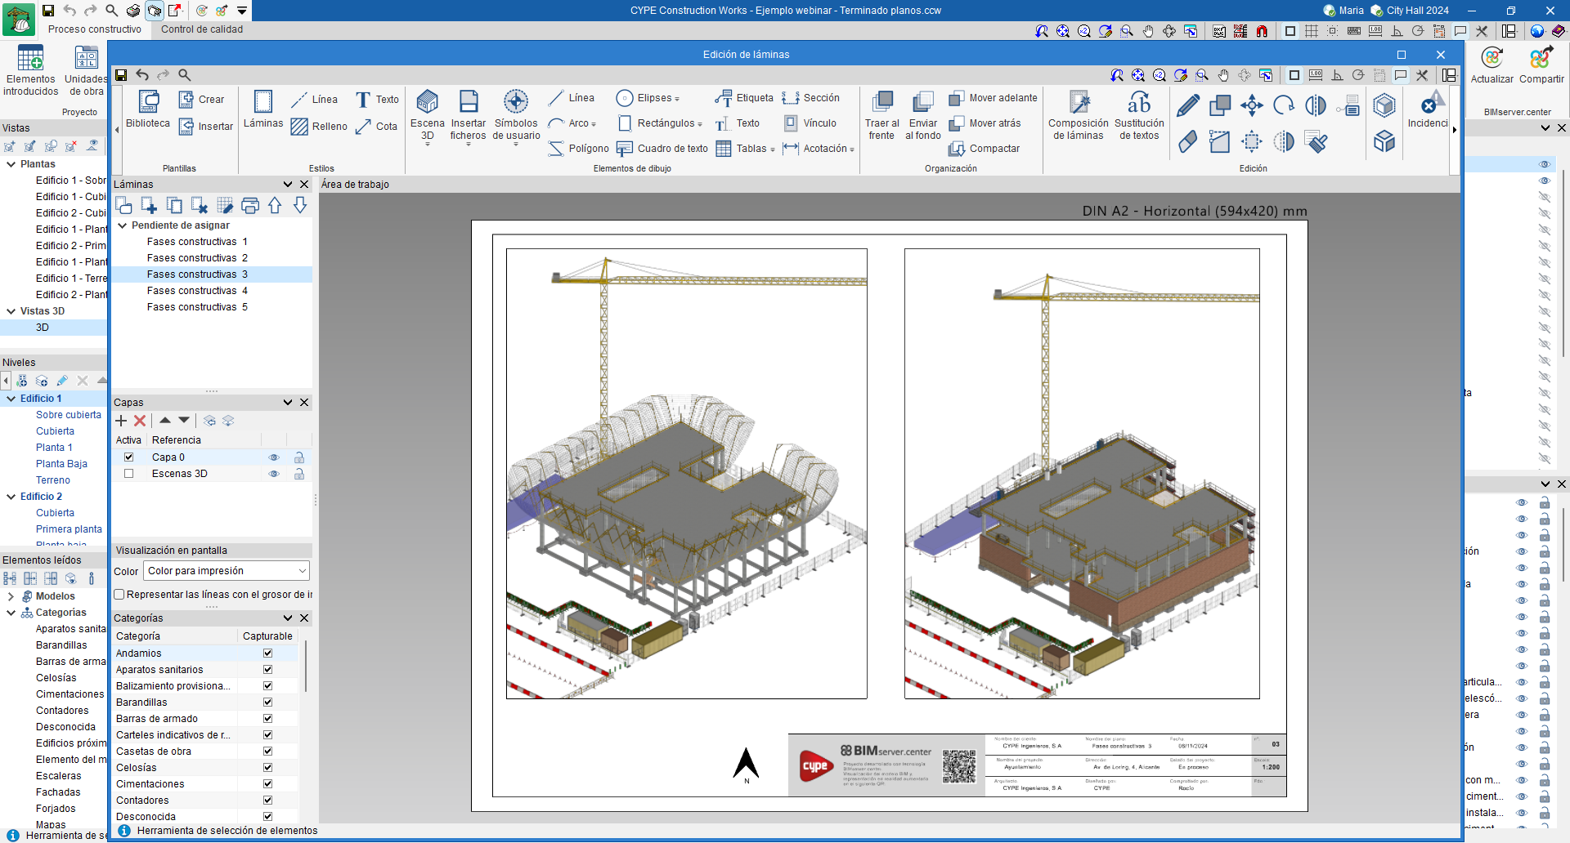Click Sustitución de textos icon

[1138, 102]
